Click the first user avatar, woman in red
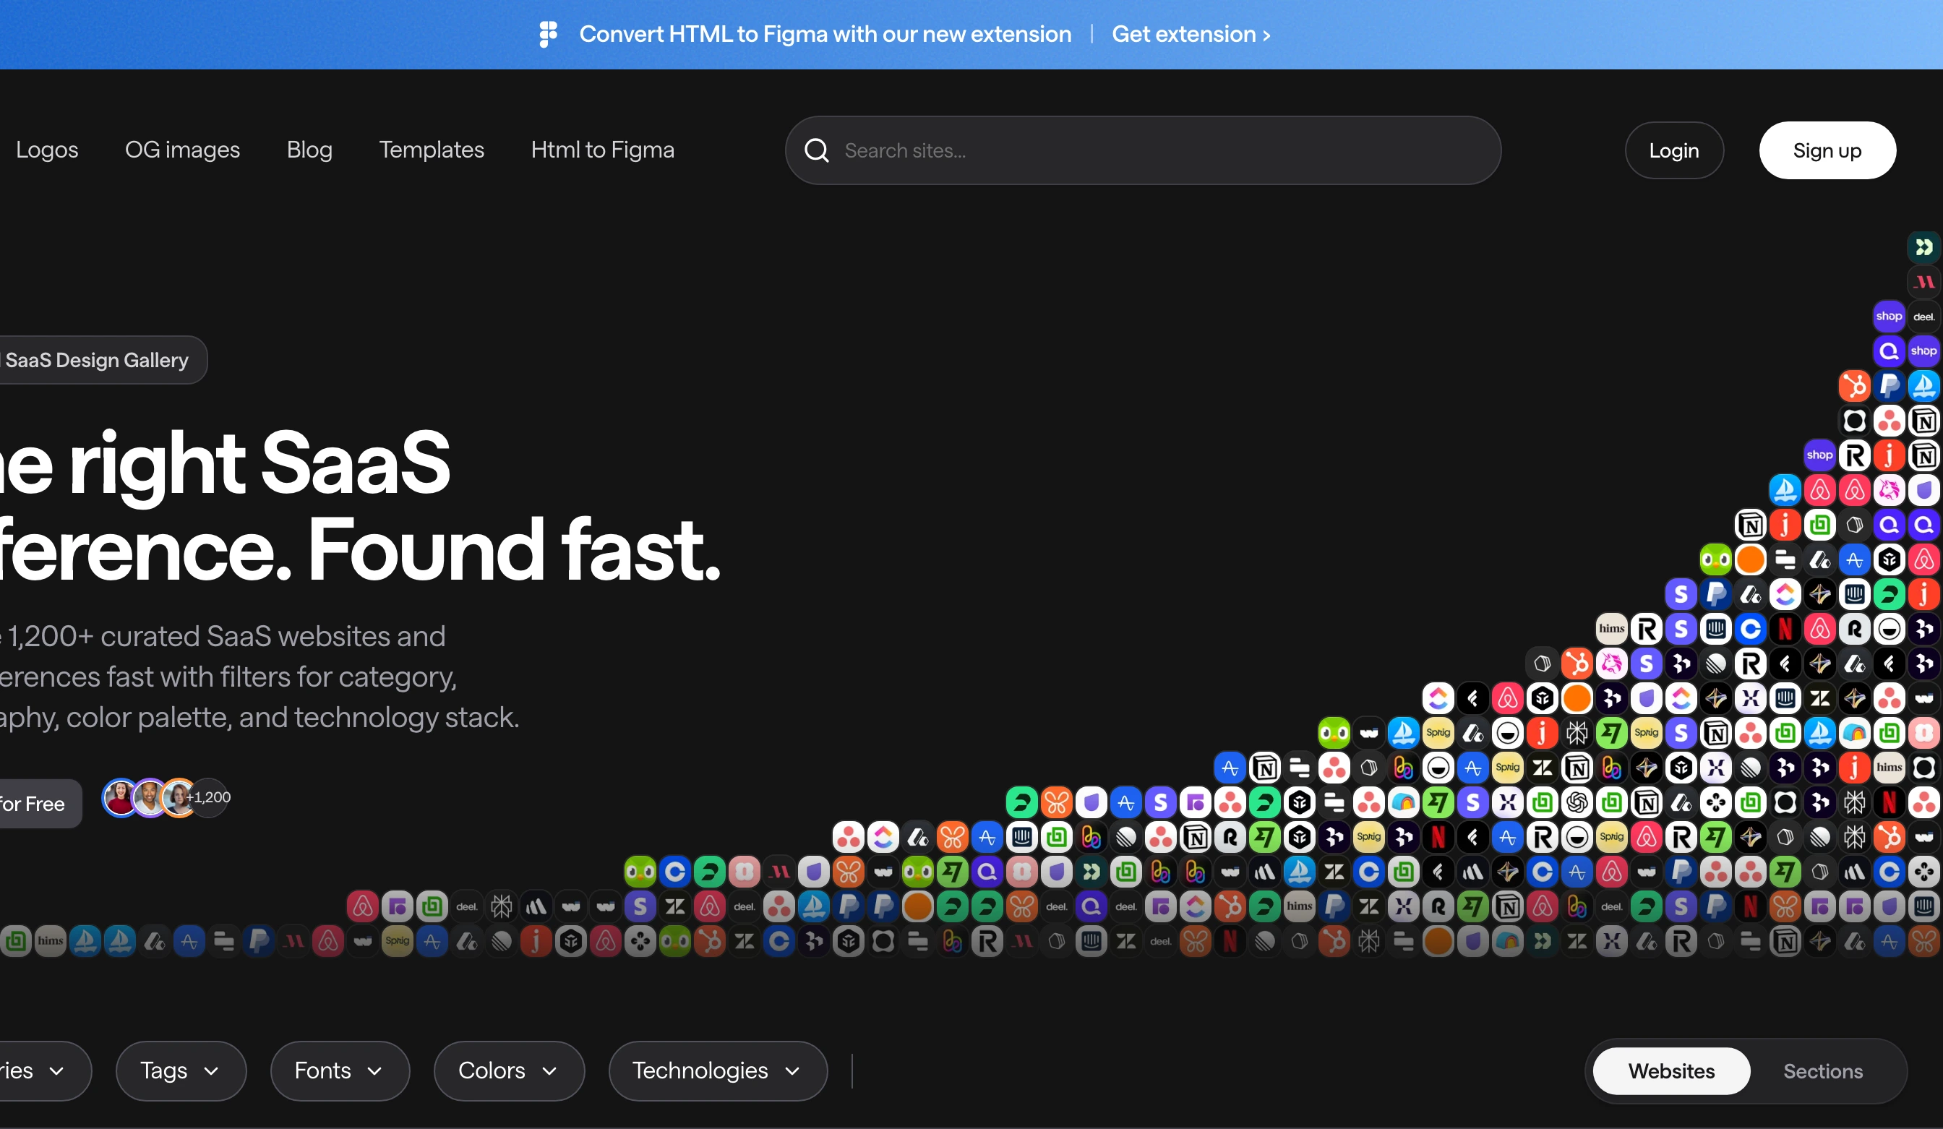The image size is (1943, 1129). pyautogui.click(x=119, y=797)
